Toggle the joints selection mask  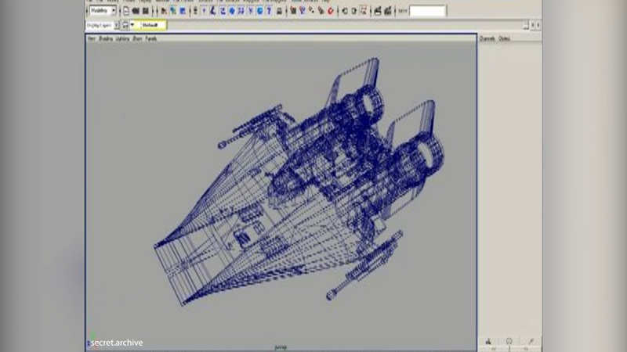coord(212,11)
